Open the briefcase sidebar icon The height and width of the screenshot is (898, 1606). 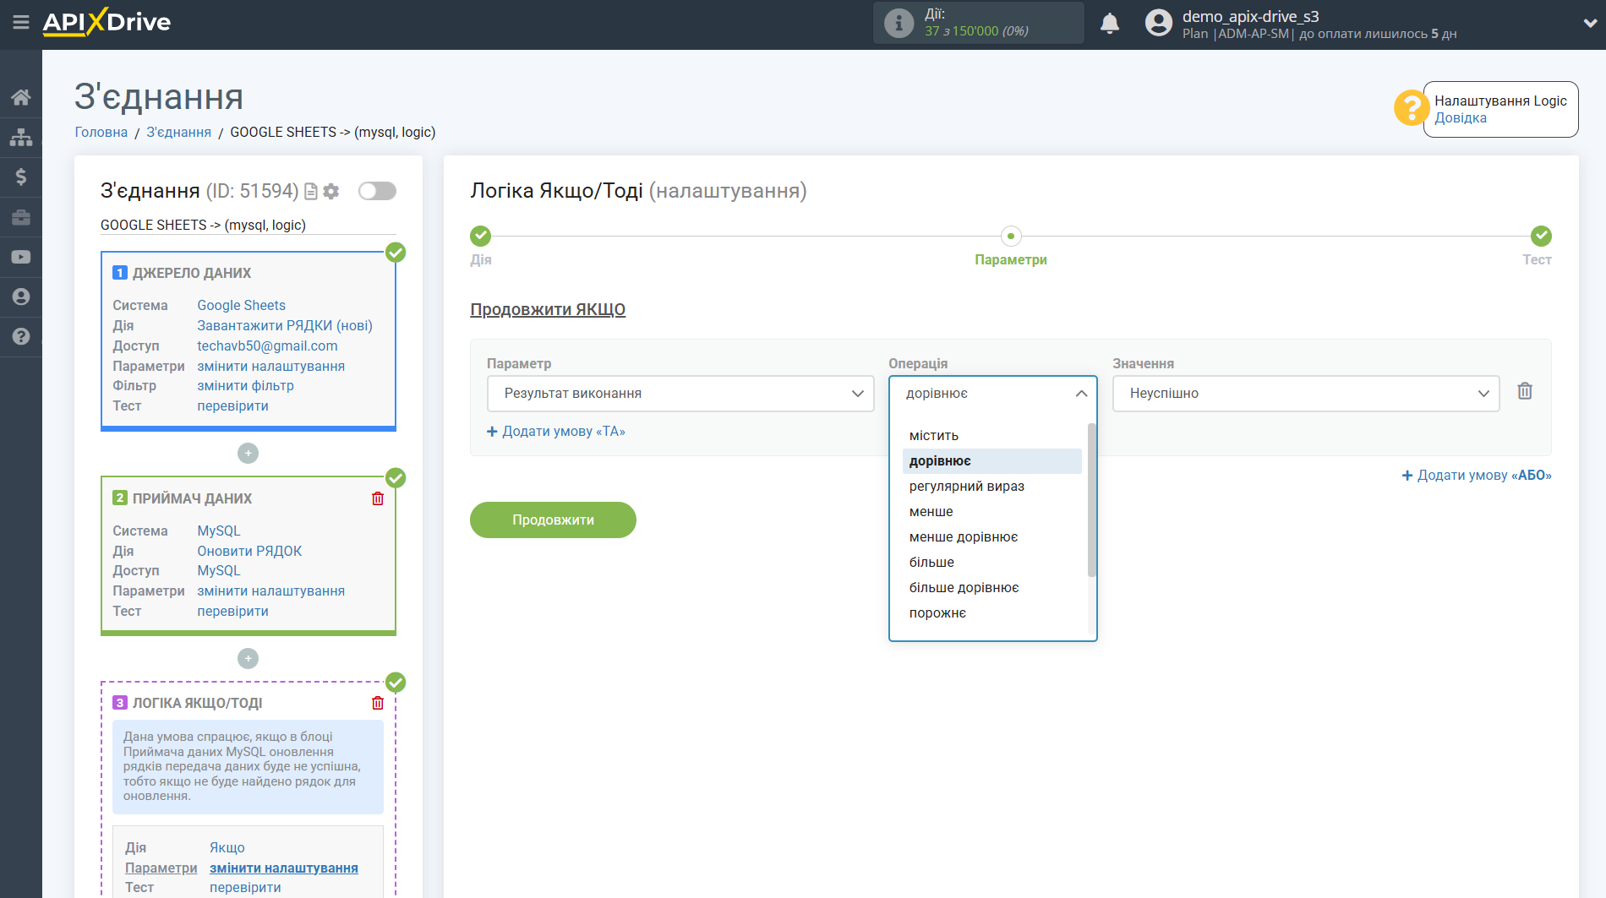(x=21, y=217)
